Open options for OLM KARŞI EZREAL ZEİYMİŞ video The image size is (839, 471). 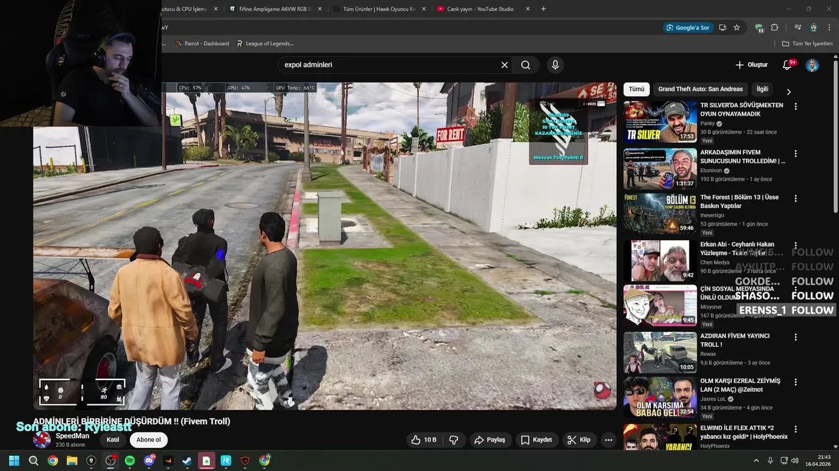pyautogui.click(x=796, y=382)
